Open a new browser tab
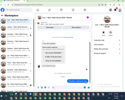This screenshot has width=125, height=100. point(28,1)
